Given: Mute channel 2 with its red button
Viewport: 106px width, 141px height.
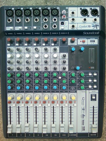Looking at the screenshot, I should (18, 102).
